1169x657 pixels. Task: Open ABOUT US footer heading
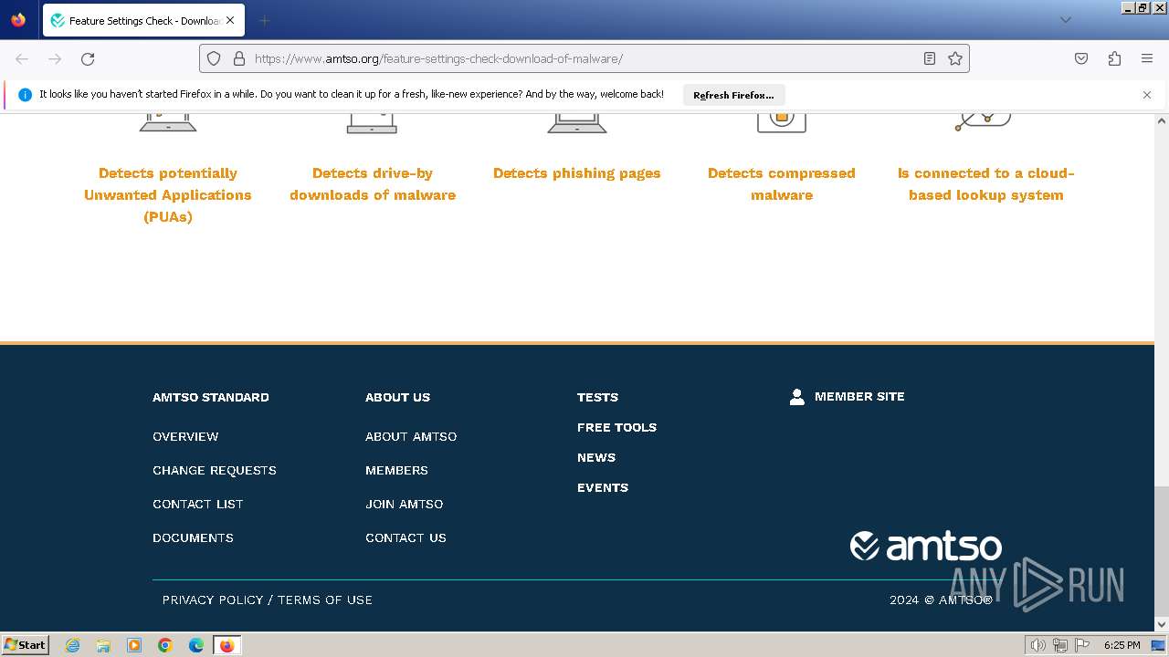tap(397, 397)
